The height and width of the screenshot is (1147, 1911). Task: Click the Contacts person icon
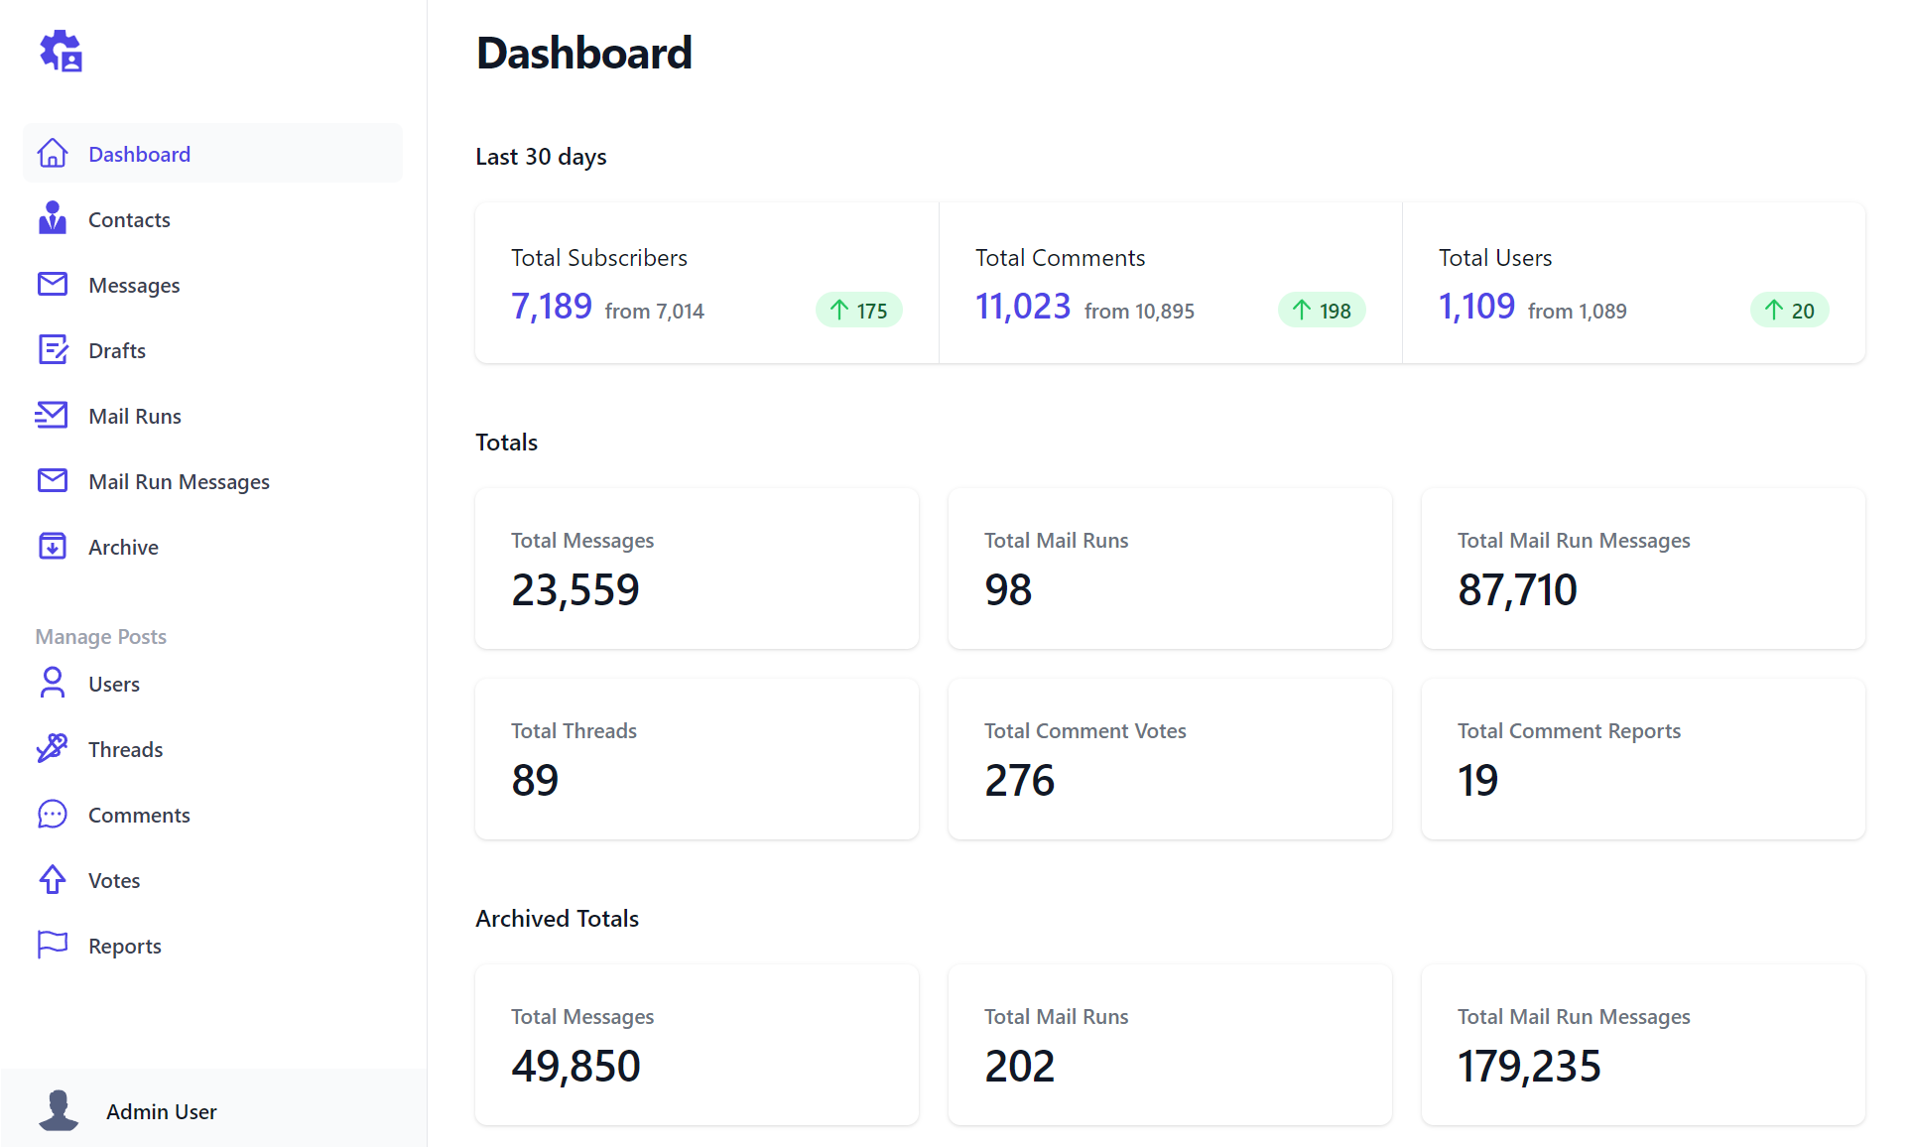[x=53, y=218]
